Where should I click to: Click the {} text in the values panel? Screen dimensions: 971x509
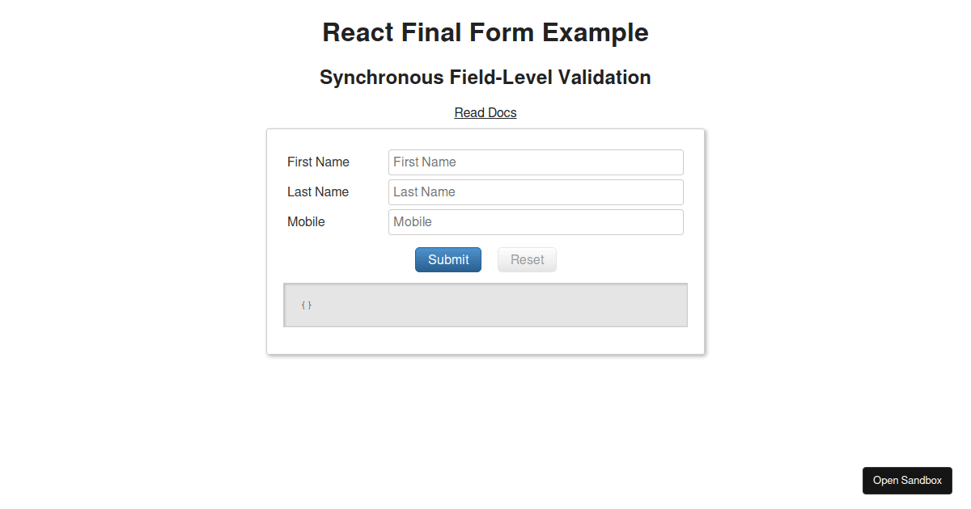(307, 305)
